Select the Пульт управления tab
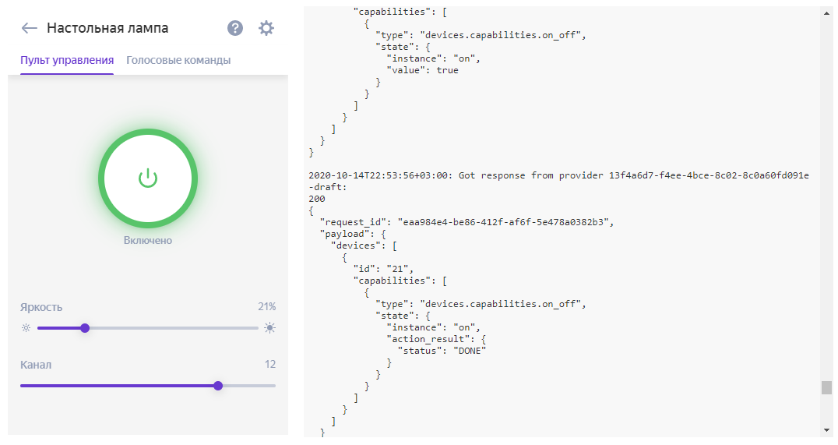 [67, 61]
